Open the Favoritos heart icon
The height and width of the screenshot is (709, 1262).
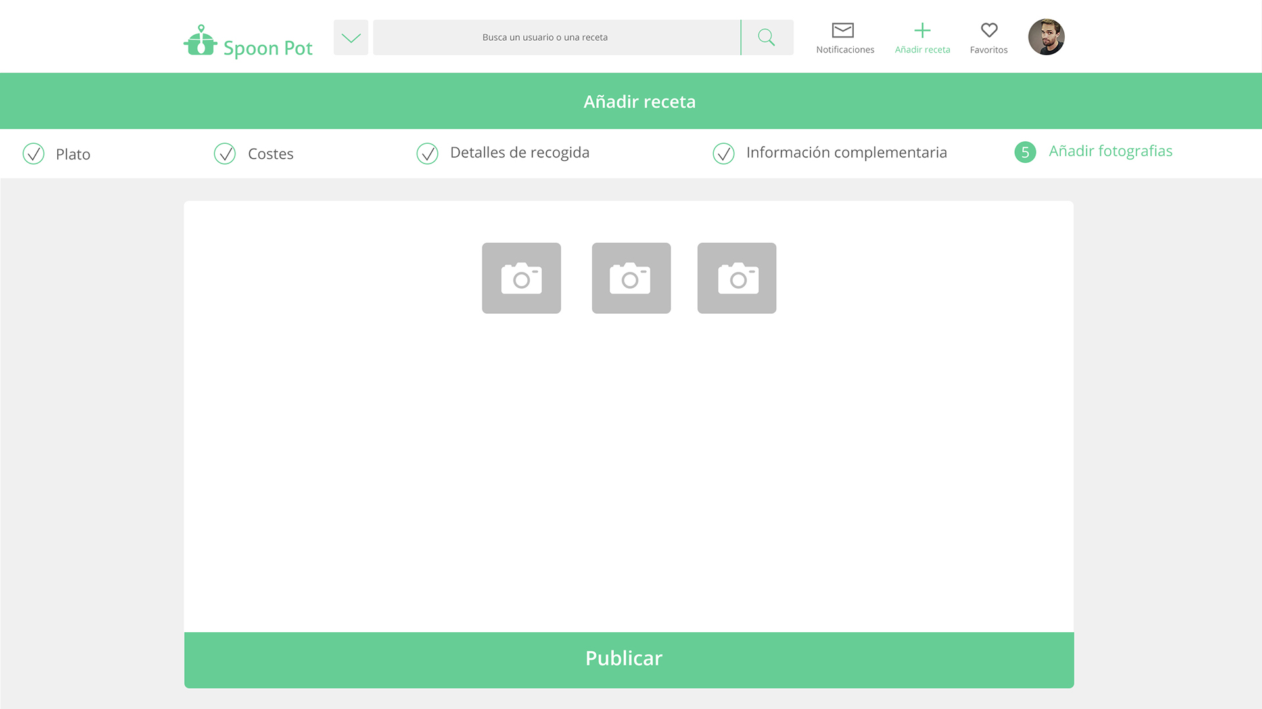click(989, 30)
